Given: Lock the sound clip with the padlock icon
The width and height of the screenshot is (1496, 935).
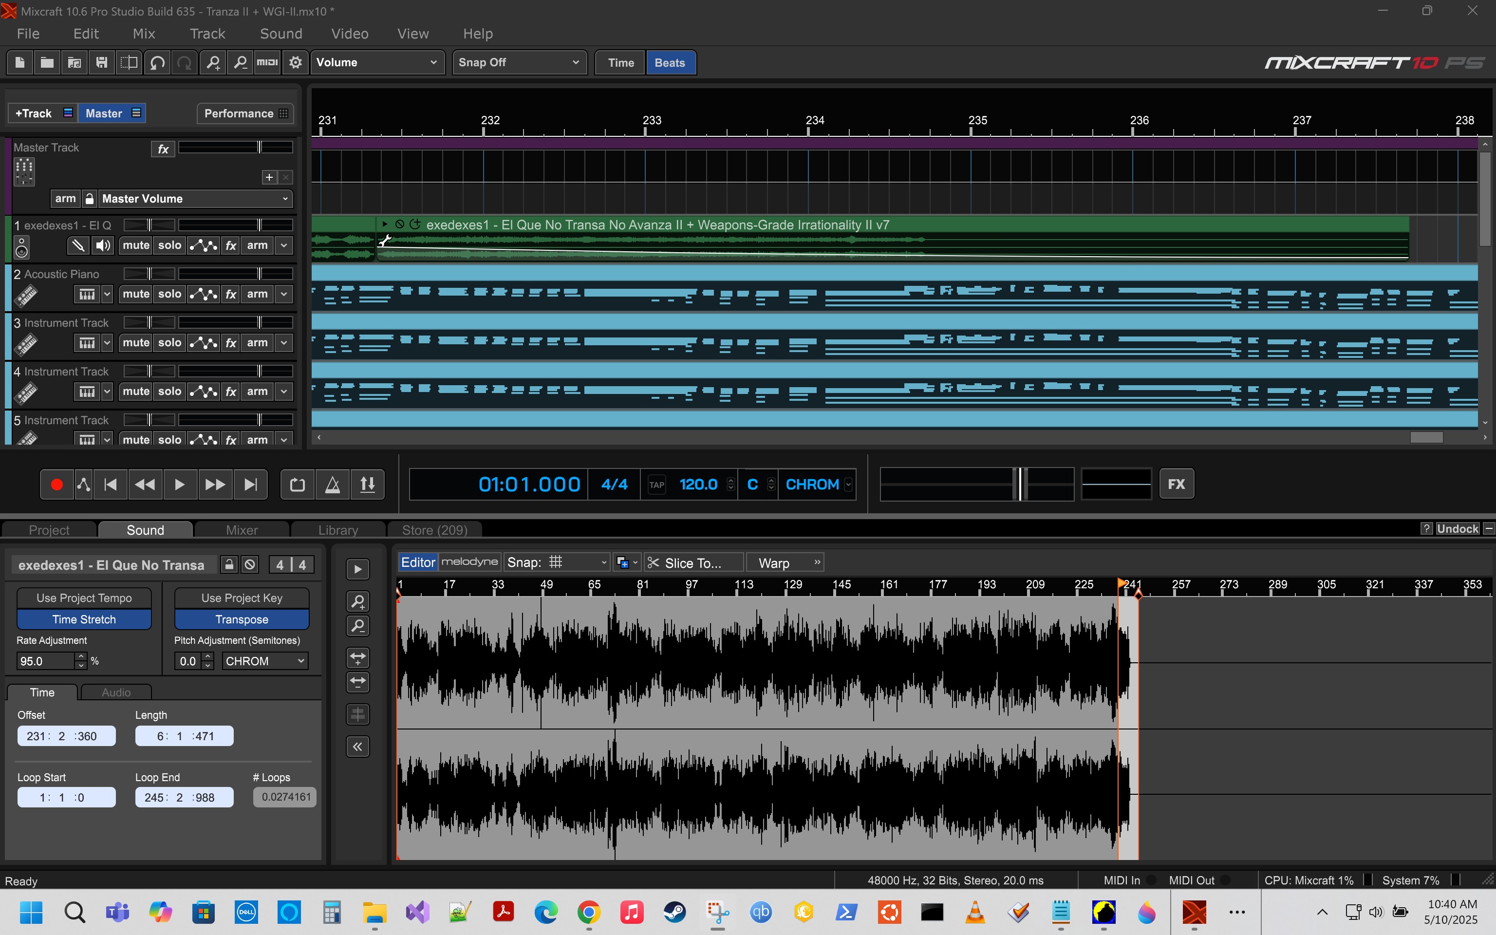Looking at the screenshot, I should tap(229, 564).
